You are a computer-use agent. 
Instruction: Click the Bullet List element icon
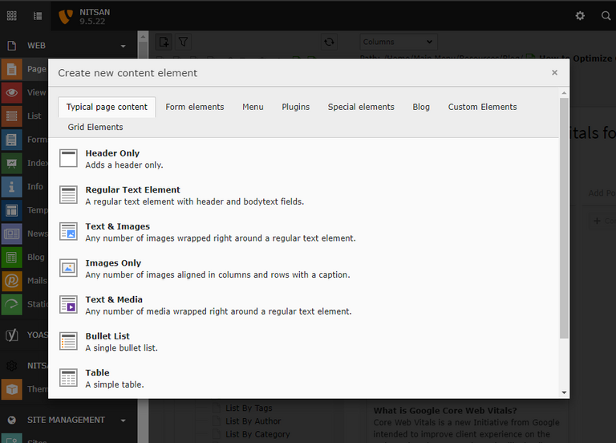tap(68, 341)
